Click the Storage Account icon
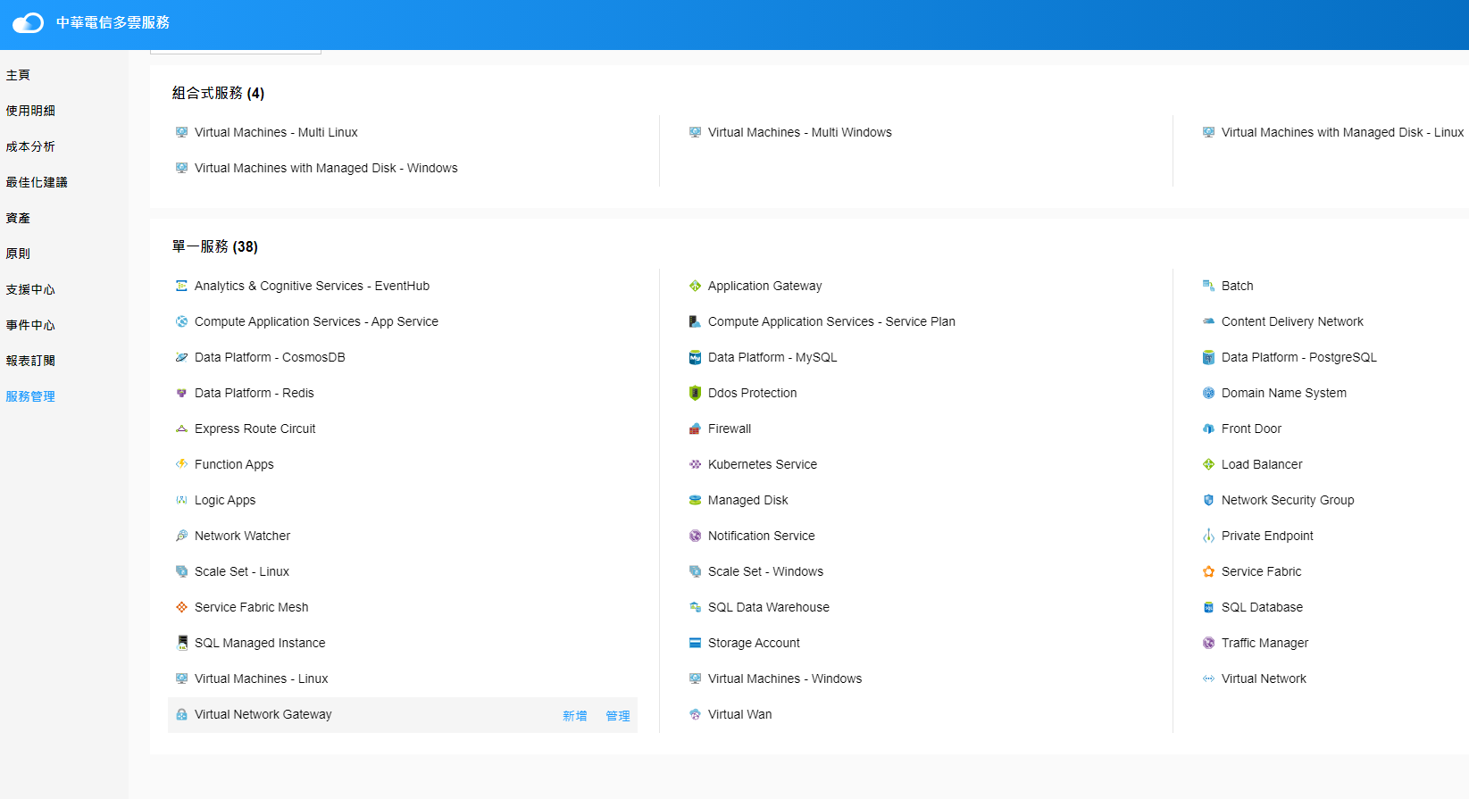The height and width of the screenshot is (799, 1469). (x=696, y=643)
